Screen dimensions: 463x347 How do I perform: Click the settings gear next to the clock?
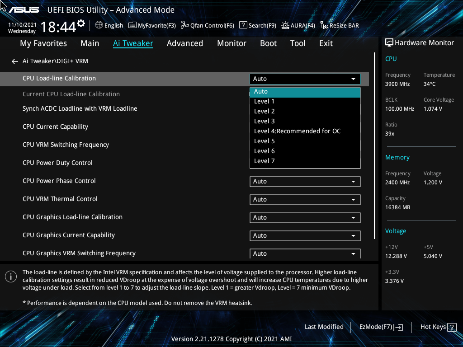click(x=81, y=23)
